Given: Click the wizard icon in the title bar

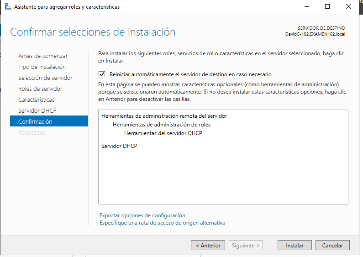Looking at the screenshot, I should click(8, 7).
